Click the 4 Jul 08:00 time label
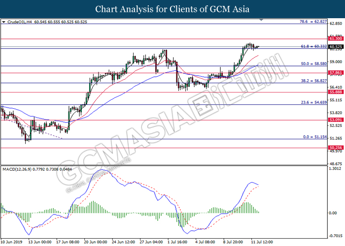This screenshot has height=246, width=345. (x=206, y=242)
